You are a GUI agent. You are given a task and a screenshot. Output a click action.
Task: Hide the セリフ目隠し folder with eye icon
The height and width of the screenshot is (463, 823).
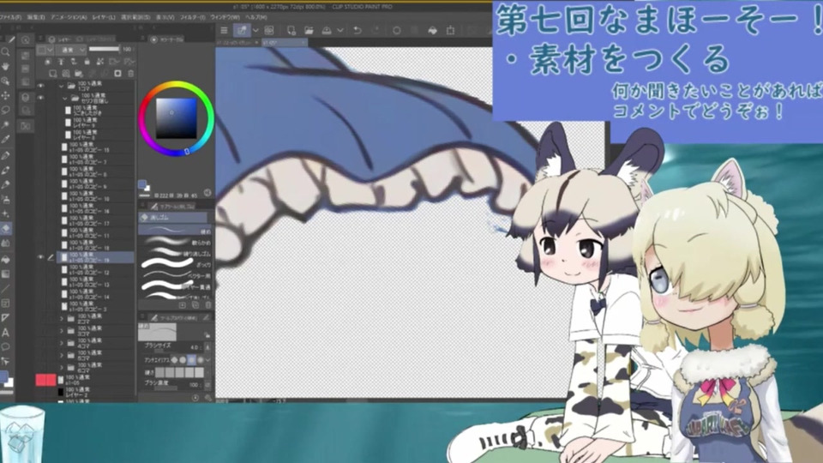[41, 98]
